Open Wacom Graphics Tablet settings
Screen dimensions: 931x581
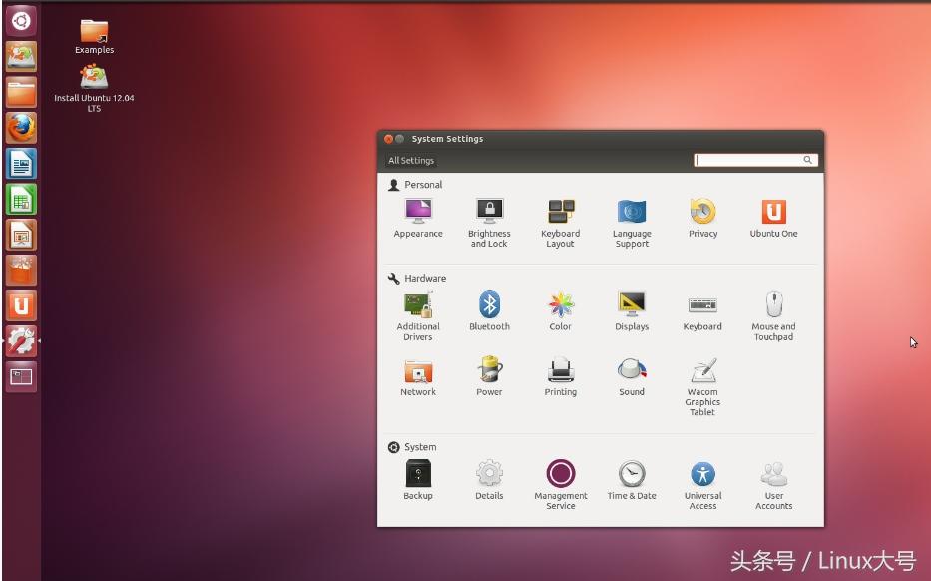tap(702, 386)
